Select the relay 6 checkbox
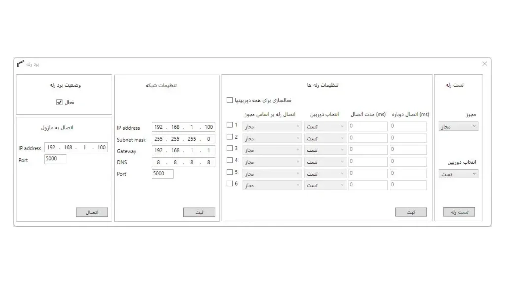The height and width of the screenshot is (284, 505). 230,184
